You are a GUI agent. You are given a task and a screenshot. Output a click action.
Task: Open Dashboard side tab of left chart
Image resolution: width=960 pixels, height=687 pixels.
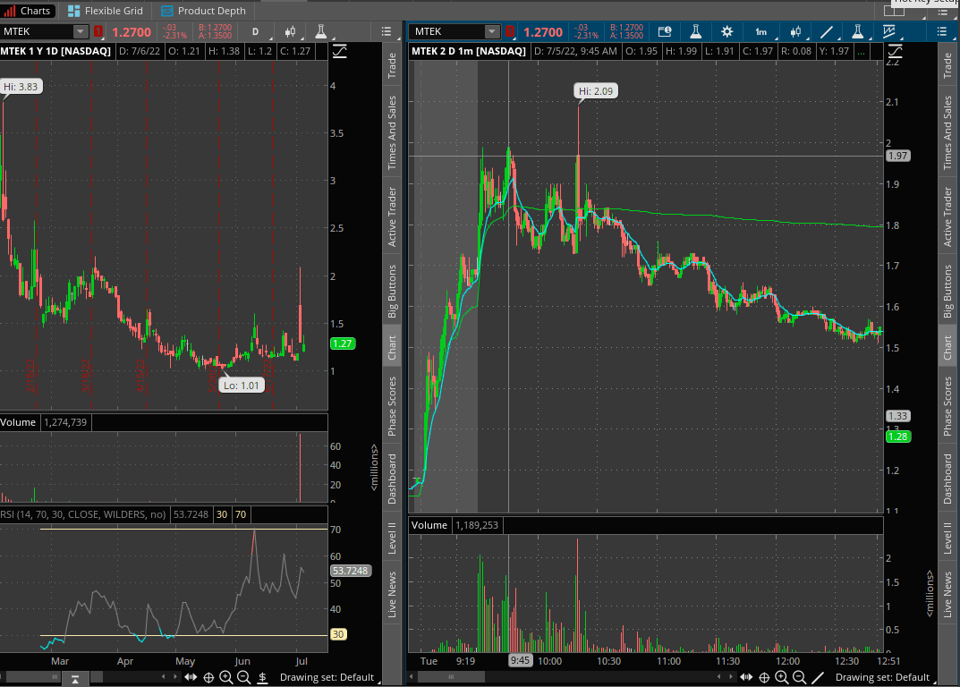[x=393, y=479]
